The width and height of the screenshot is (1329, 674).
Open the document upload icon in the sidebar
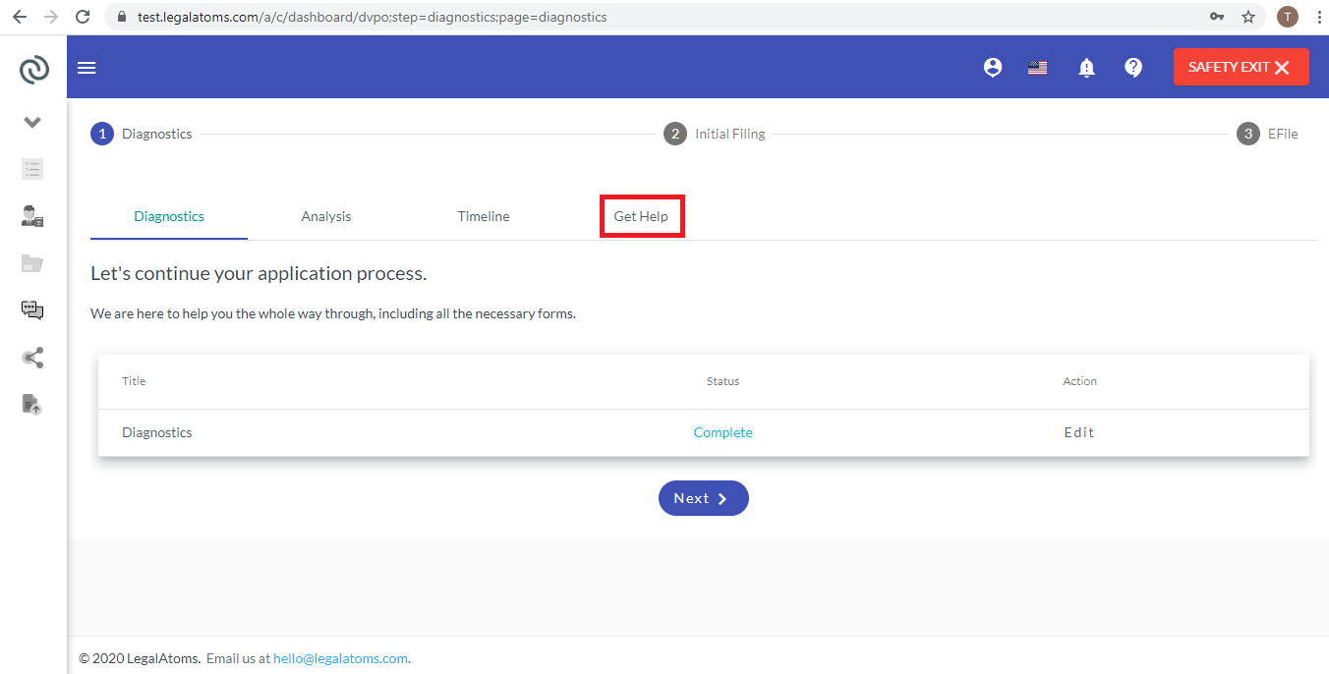pos(32,404)
